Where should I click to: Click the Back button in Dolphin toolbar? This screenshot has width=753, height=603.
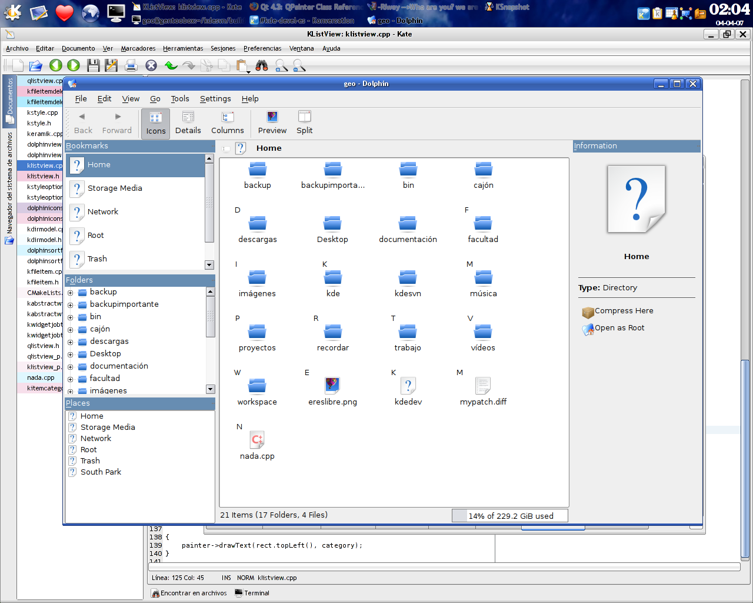pyautogui.click(x=83, y=123)
